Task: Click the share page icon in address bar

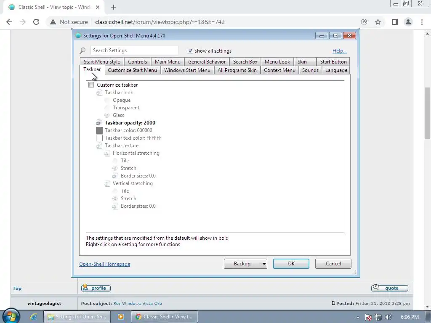Action: pyautogui.click(x=364, y=22)
